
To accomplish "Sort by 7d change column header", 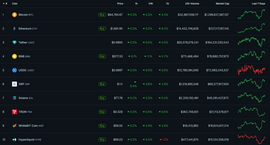I will click(167, 4).
